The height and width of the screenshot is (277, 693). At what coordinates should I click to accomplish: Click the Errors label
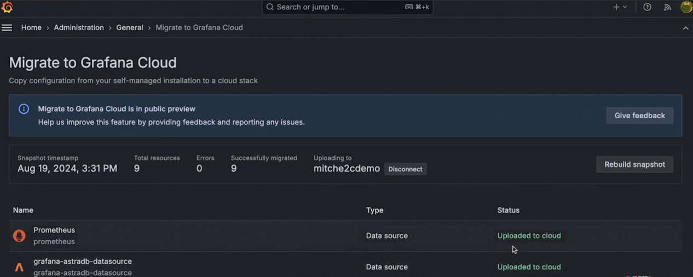click(205, 158)
